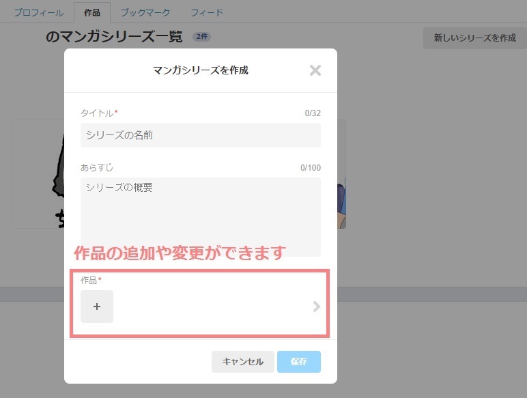This screenshot has width=527, height=398.
Task: Open the ブックマーク tab
Action: 145,12
